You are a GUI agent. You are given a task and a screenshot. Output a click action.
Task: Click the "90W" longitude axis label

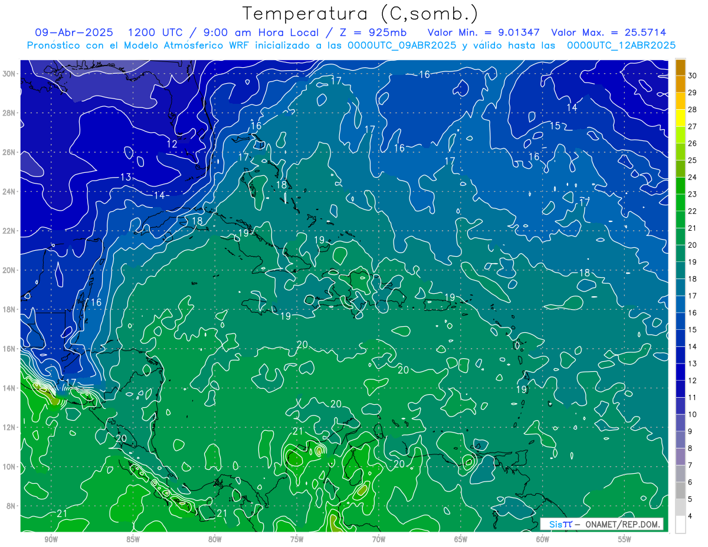(51, 539)
